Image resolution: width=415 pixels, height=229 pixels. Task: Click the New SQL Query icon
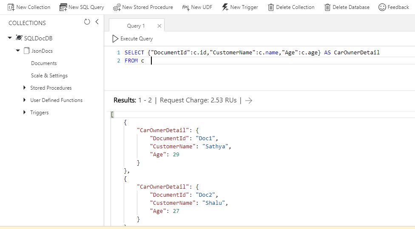63,7
